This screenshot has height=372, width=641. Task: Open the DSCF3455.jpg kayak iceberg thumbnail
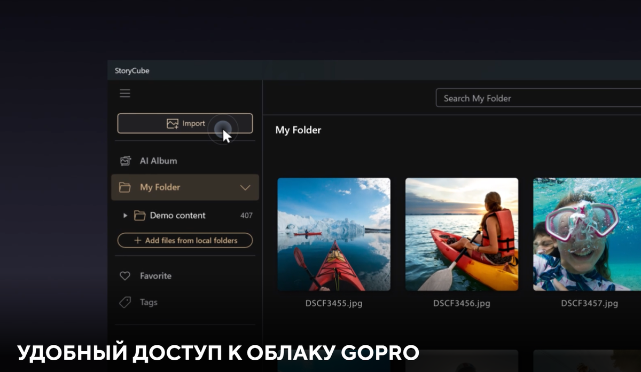pyautogui.click(x=334, y=234)
